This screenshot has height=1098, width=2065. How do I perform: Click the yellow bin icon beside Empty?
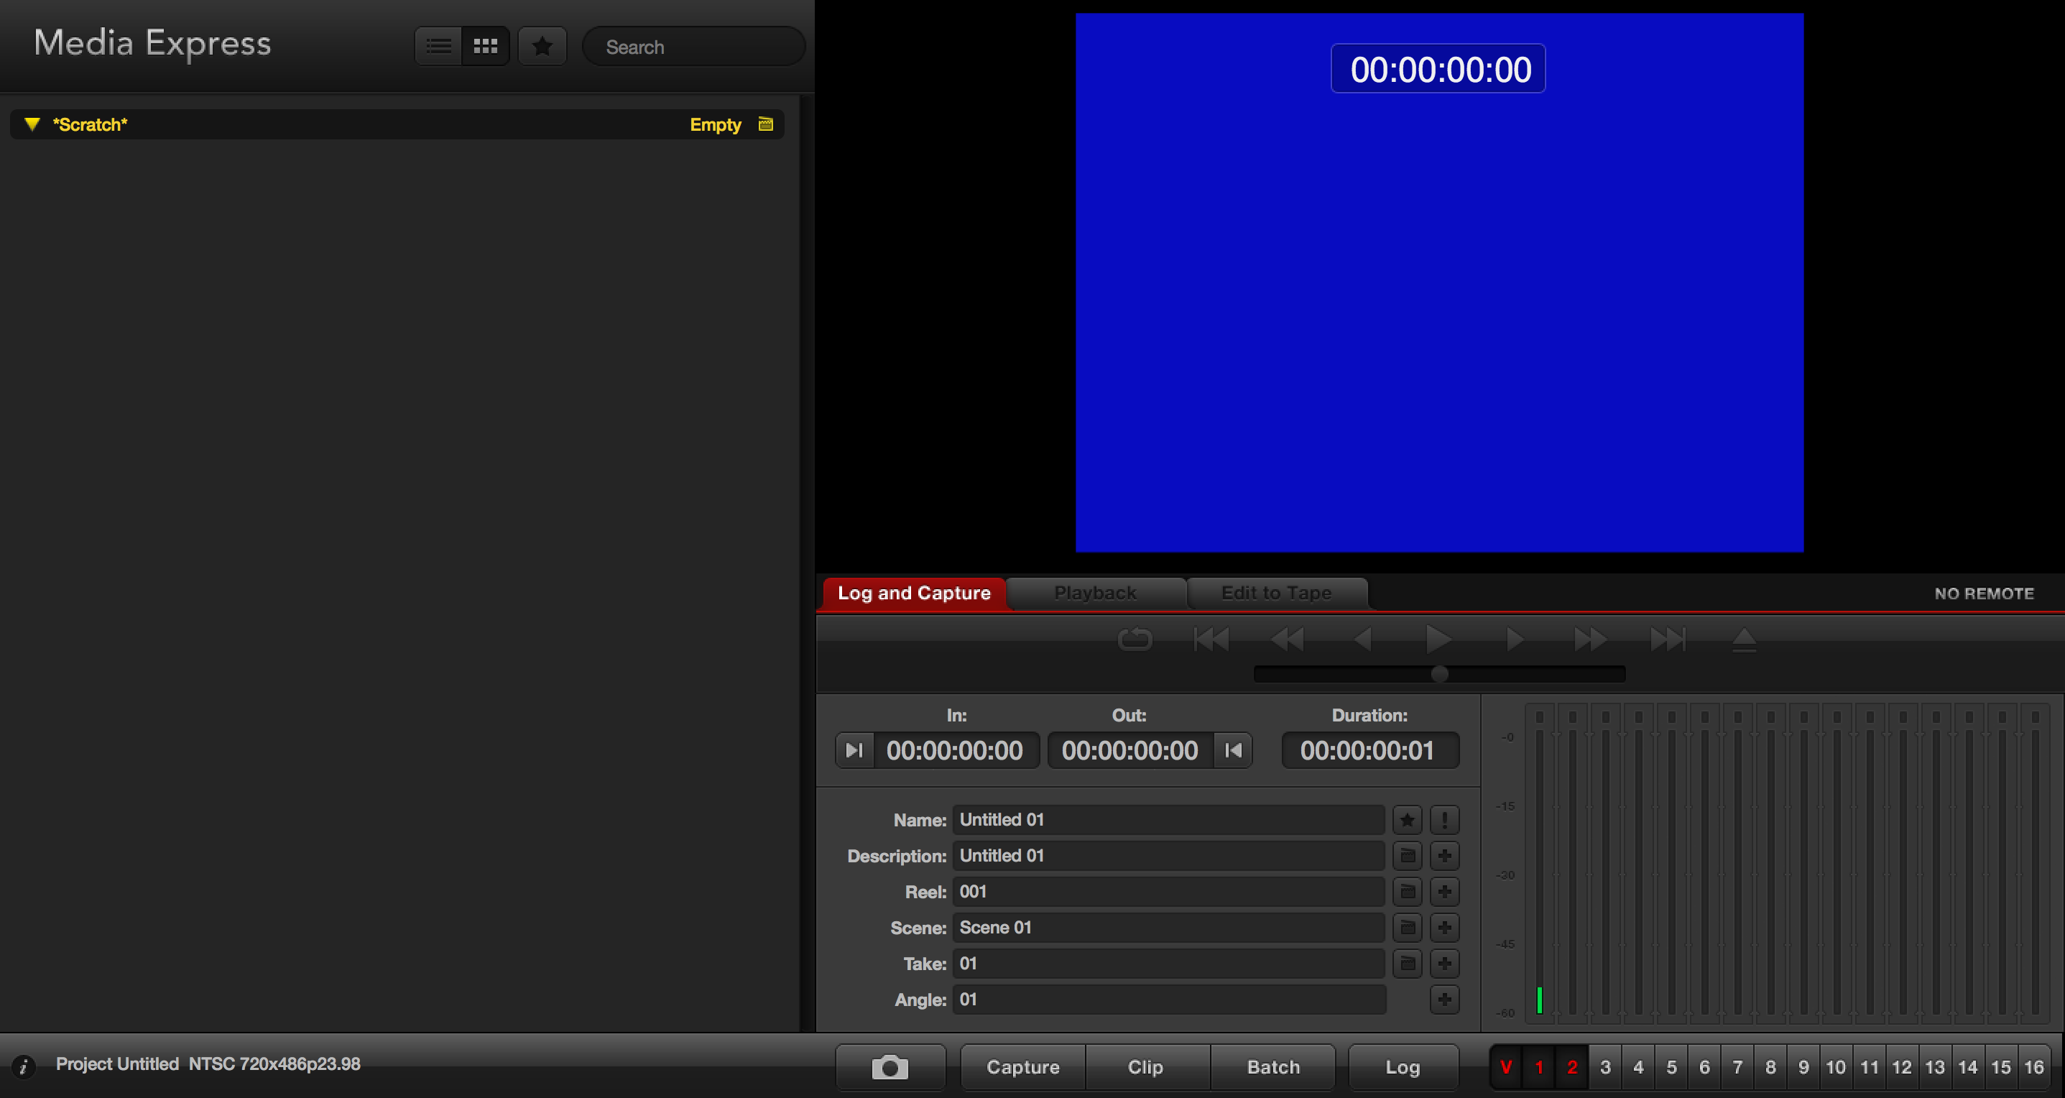(765, 124)
